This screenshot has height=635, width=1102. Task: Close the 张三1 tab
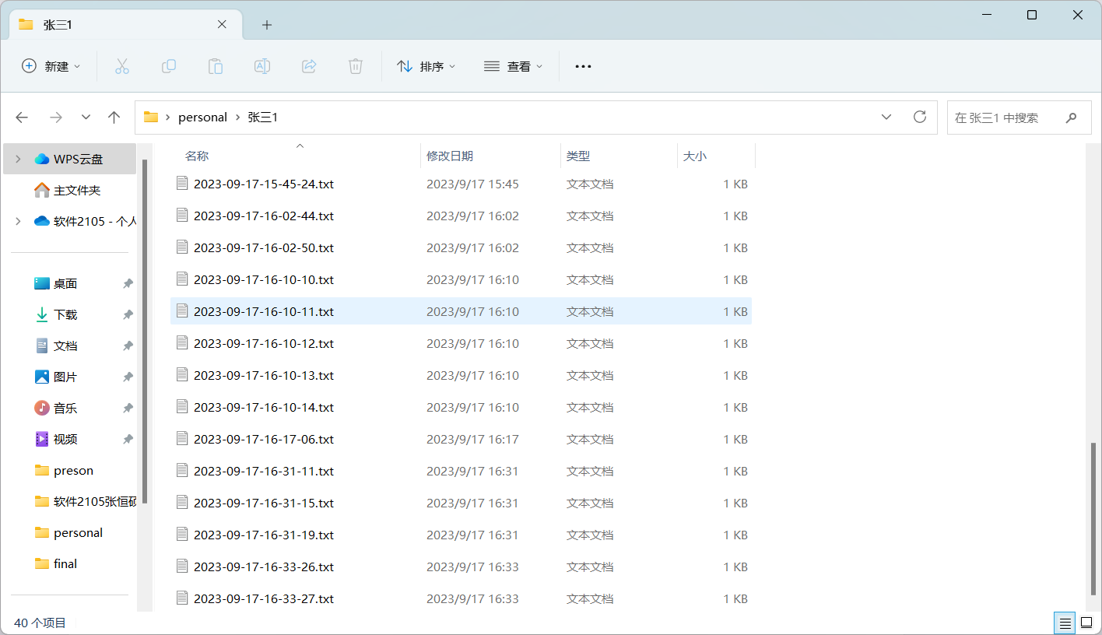point(222,24)
